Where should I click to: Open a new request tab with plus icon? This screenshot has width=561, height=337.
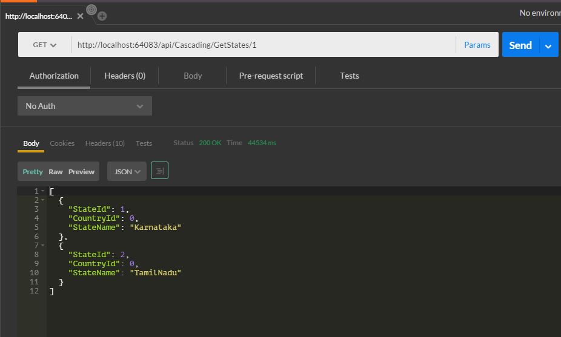[x=102, y=16]
